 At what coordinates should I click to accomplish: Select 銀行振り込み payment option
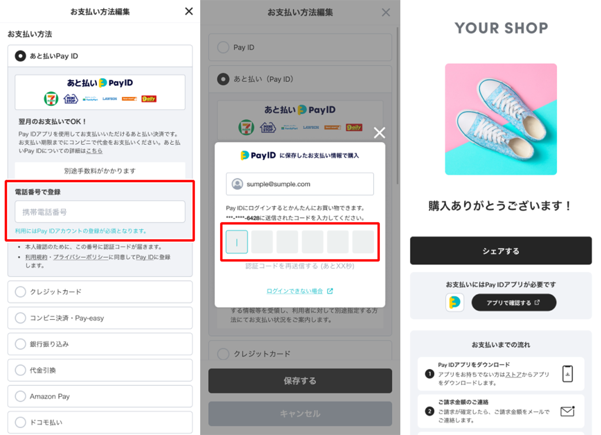pos(100,344)
